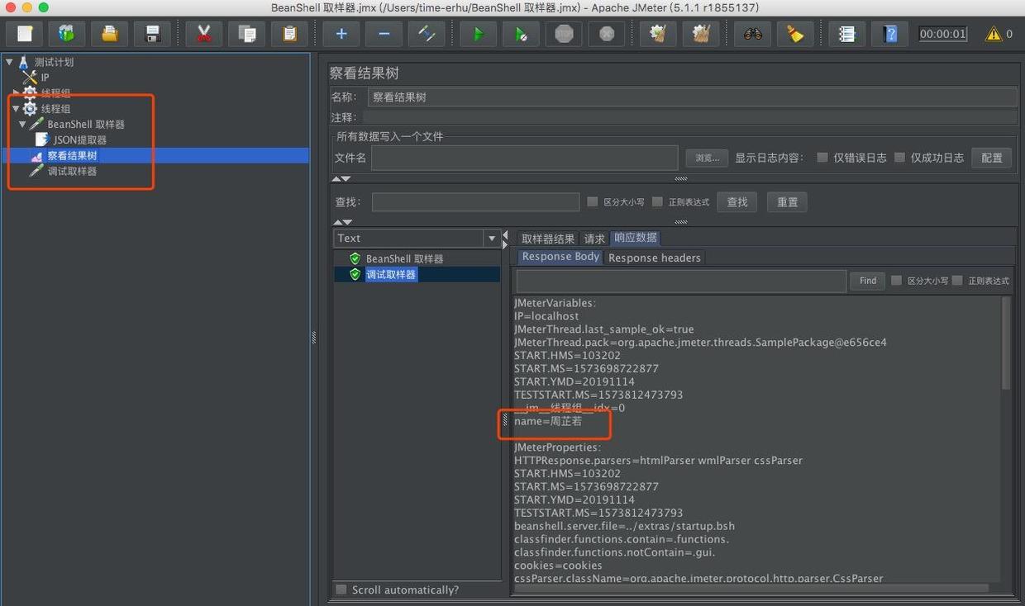
Task: Click the yellow warning log icon
Action: pos(994,34)
